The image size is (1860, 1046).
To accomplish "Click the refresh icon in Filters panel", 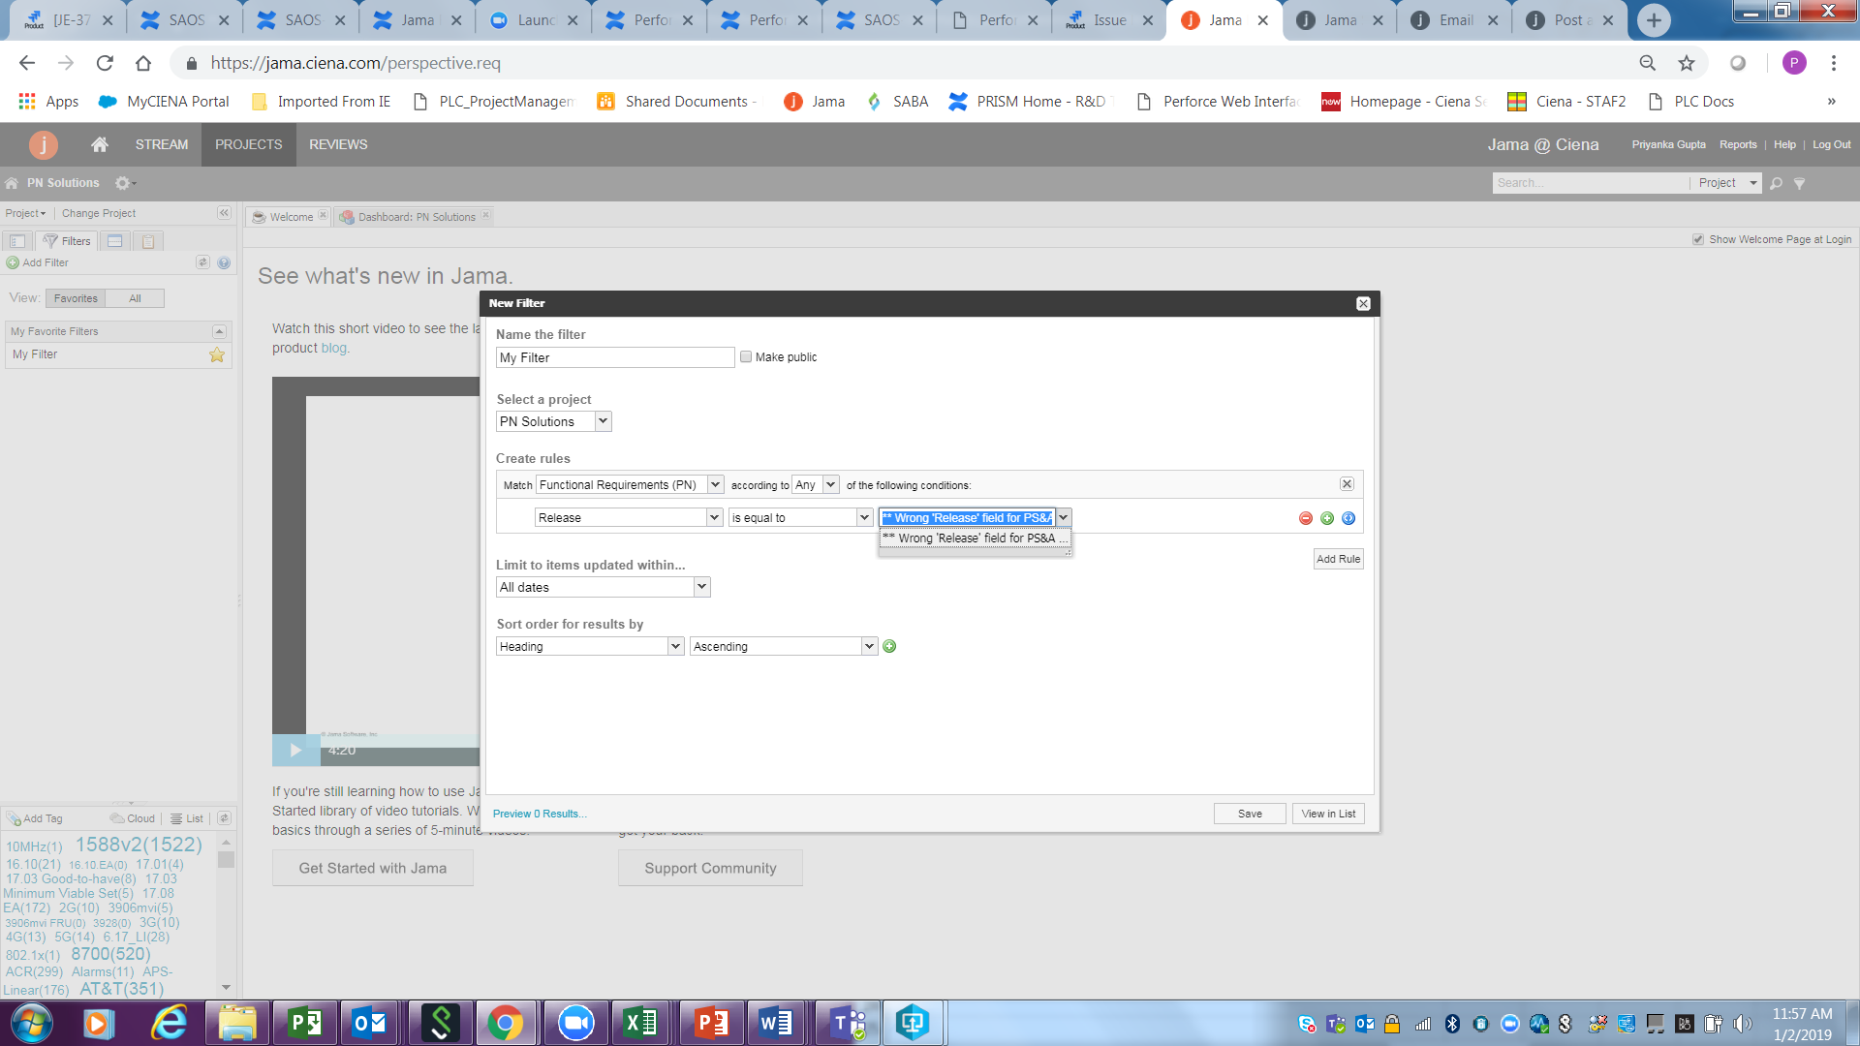I will [202, 263].
